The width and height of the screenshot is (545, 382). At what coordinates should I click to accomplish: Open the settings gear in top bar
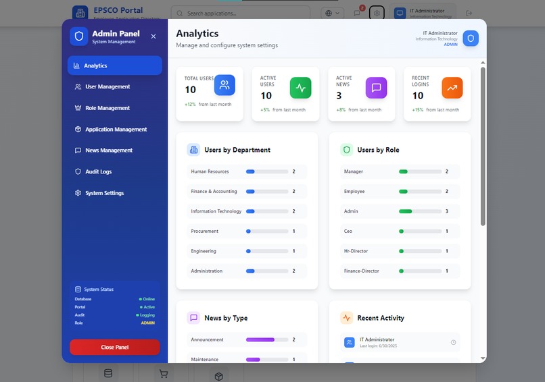377,13
